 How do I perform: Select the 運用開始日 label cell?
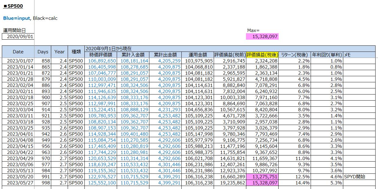(14, 30)
